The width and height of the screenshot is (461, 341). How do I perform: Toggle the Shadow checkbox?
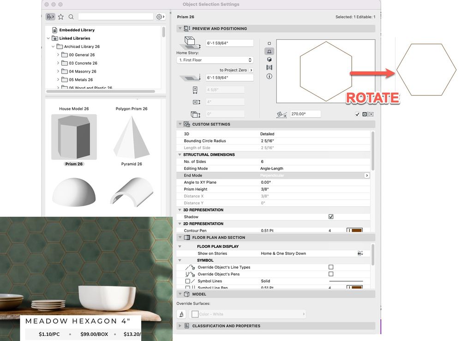click(330, 216)
